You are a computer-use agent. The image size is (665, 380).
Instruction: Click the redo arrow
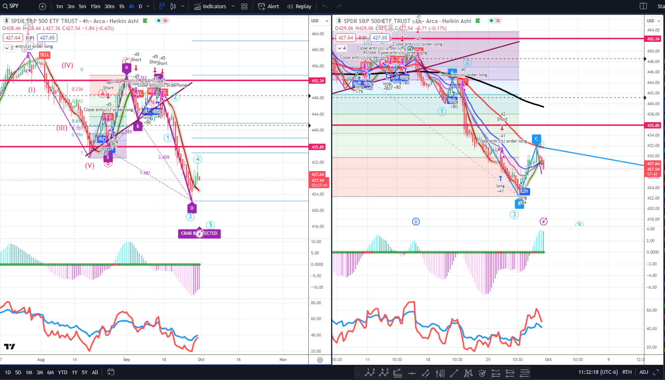click(x=339, y=7)
